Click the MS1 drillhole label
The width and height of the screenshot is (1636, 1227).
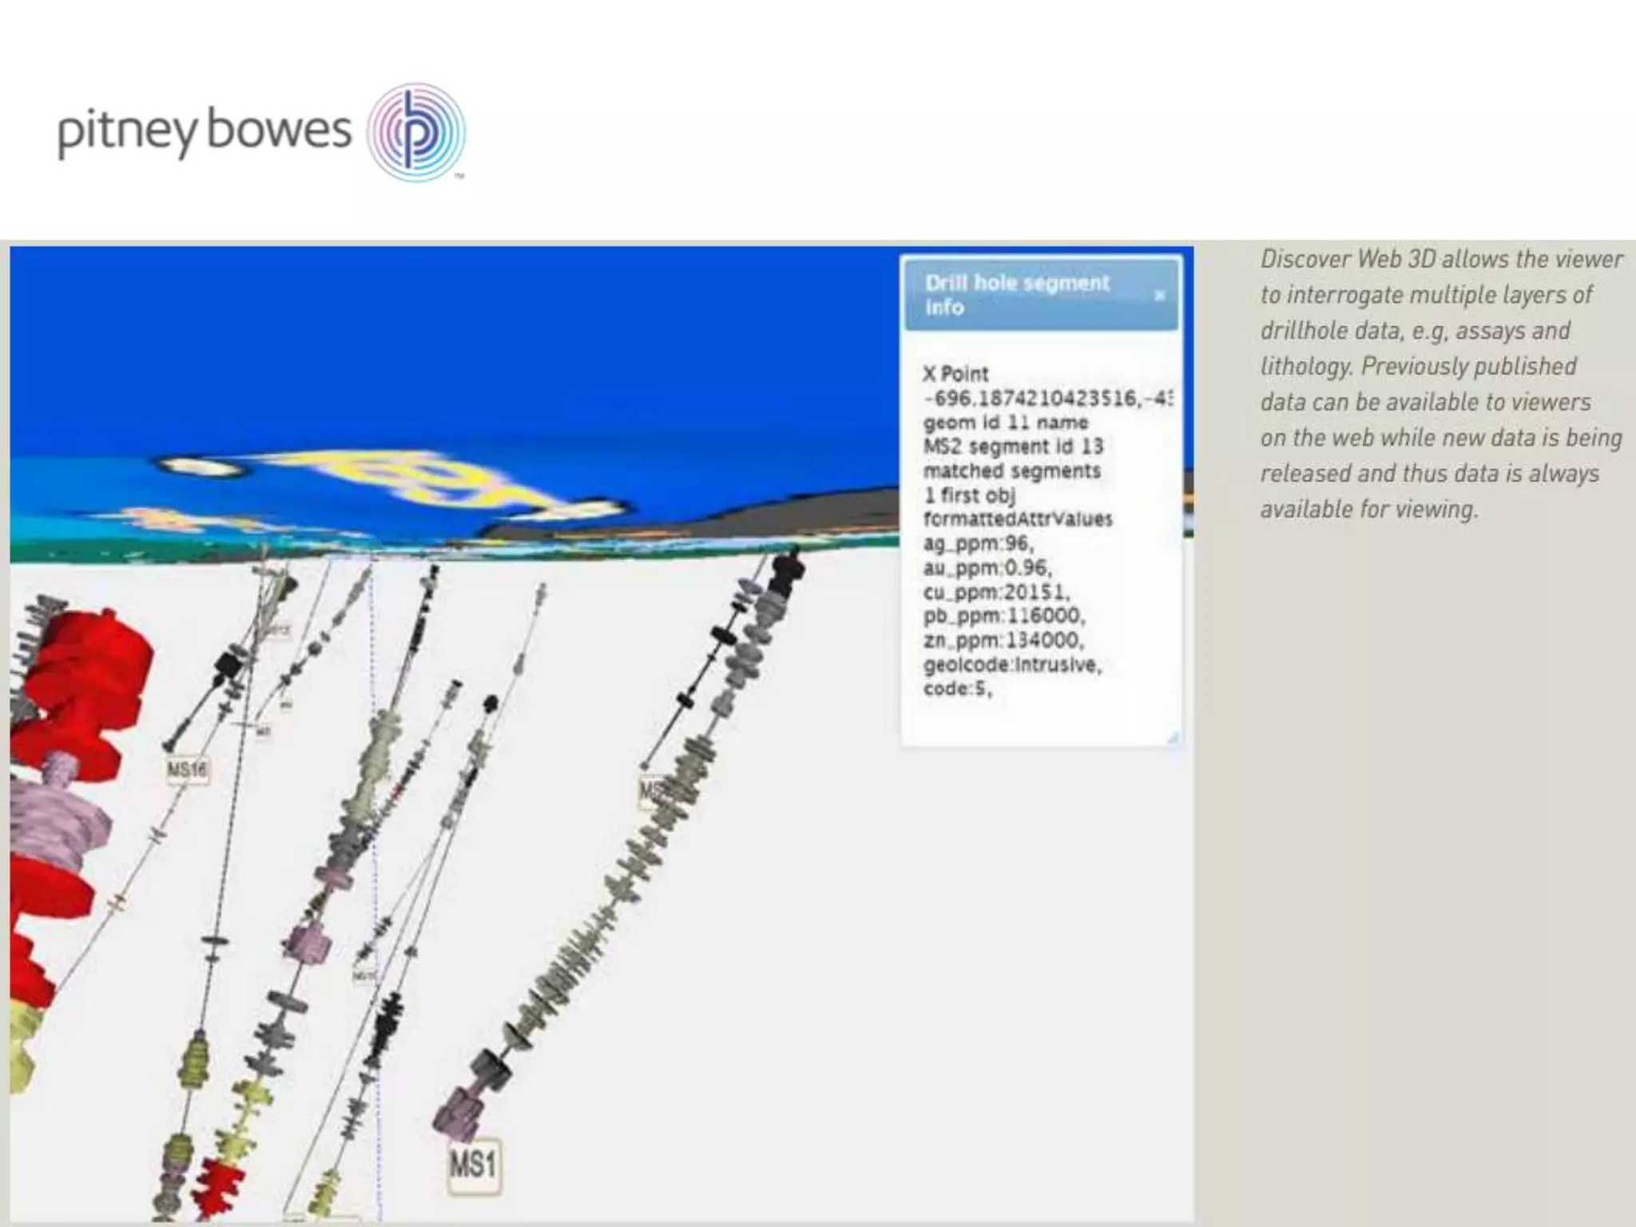[474, 1165]
